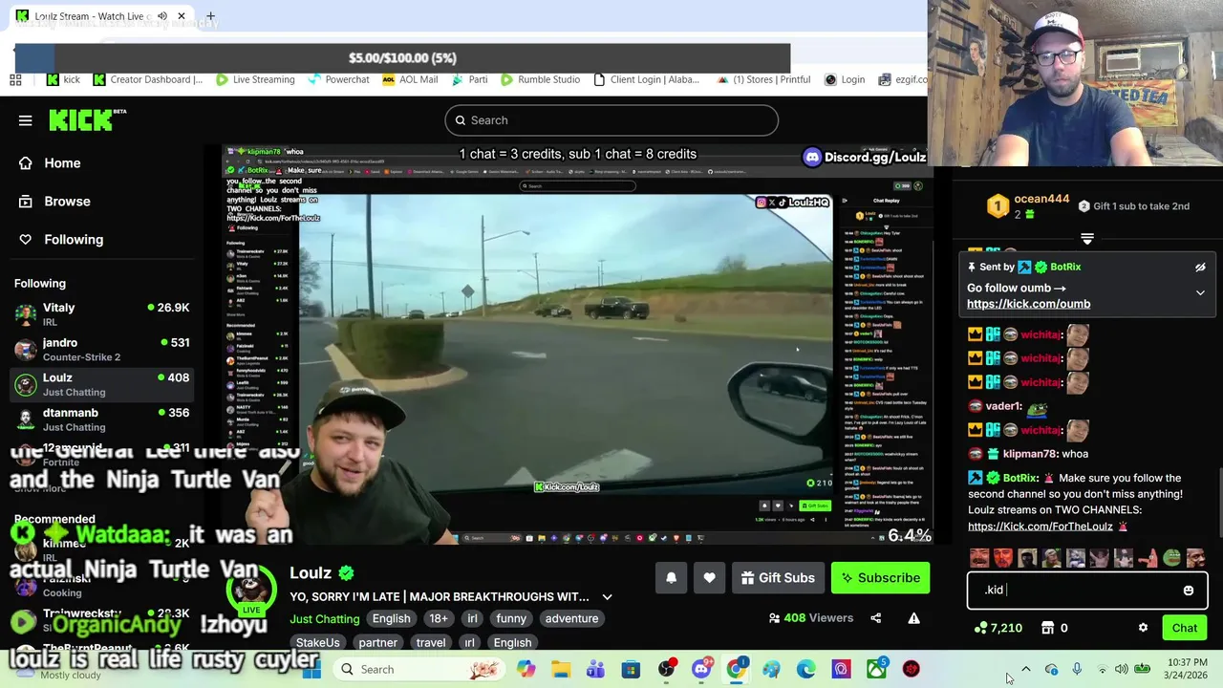This screenshot has width=1223, height=688.
Task: Send message with Chat button
Action: 1185,628
